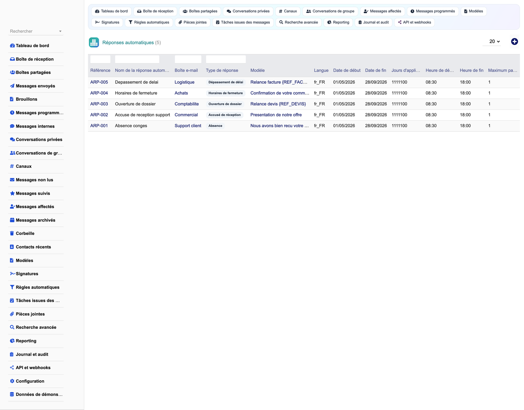Click the Depassement de delai name cell
524x410 pixels.
click(137, 82)
